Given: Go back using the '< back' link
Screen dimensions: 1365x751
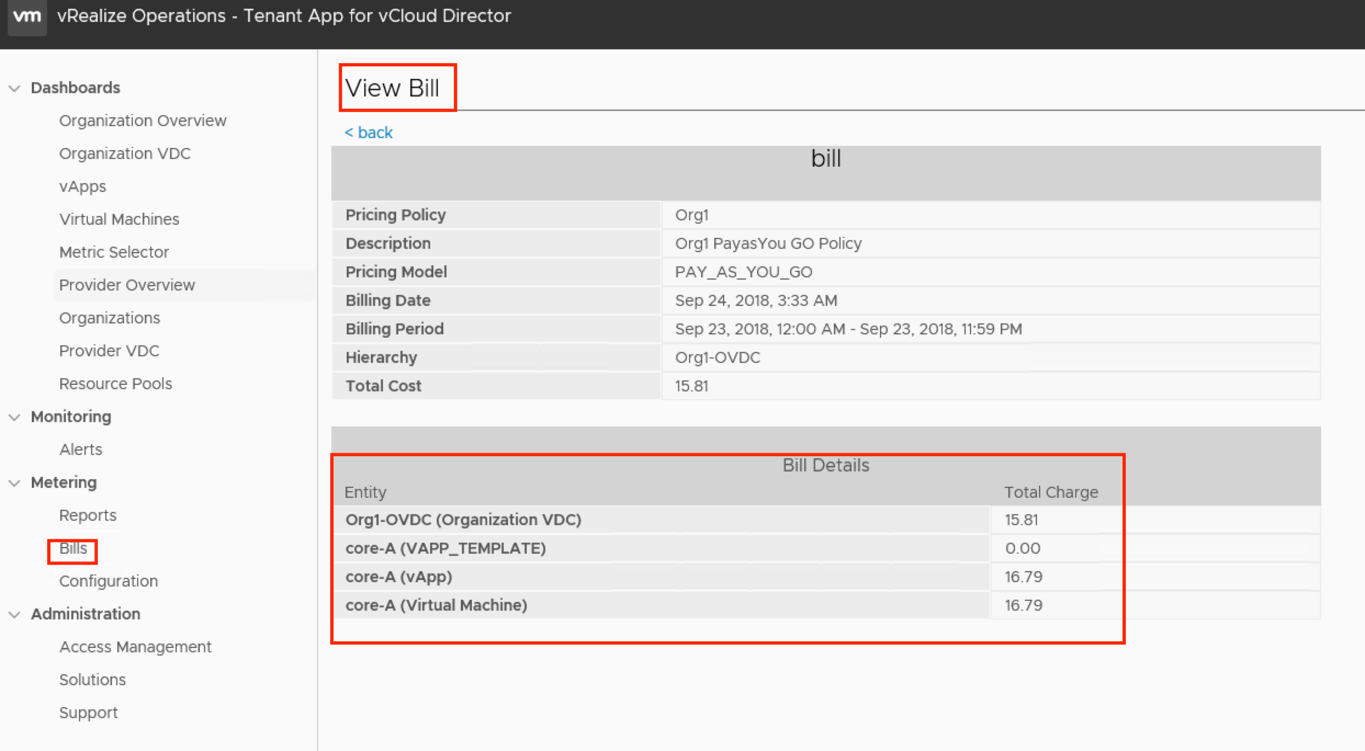Looking at the screenshot, I should [368, 133].
